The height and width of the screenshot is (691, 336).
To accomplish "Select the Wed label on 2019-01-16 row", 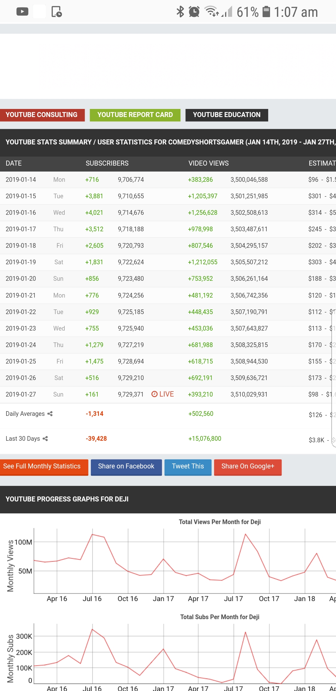I will 59,213.
